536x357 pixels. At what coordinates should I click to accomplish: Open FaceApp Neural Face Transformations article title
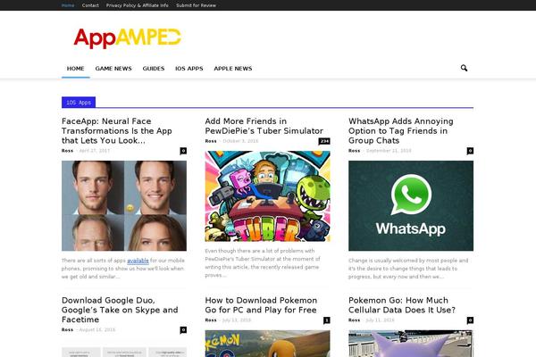coord(116,131)
